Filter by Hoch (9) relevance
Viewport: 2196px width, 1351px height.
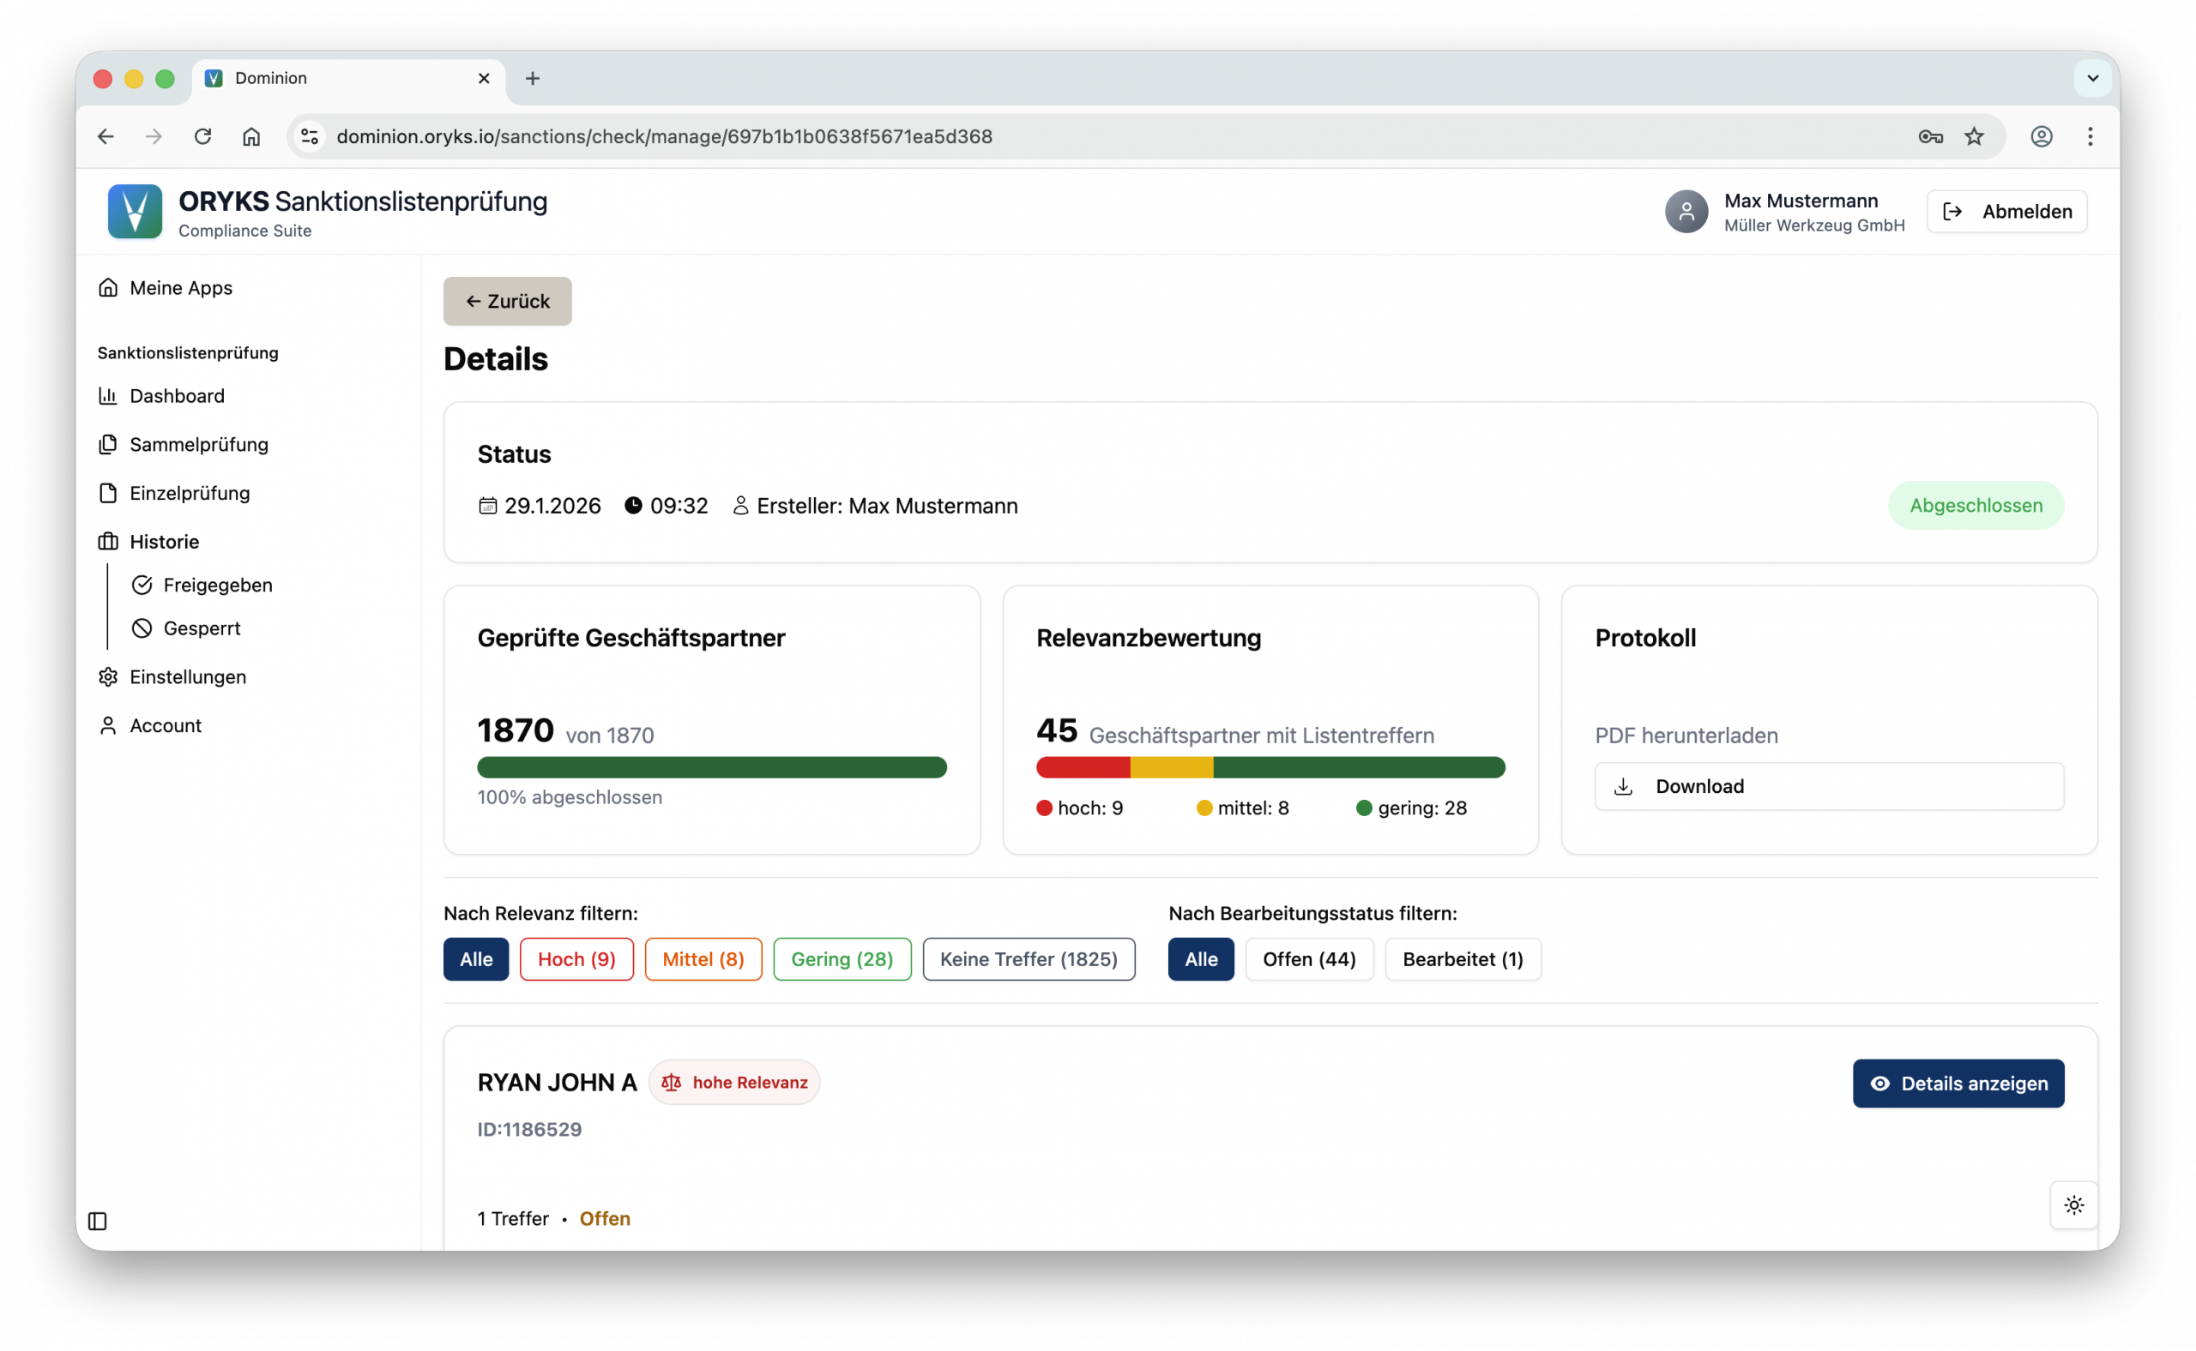pyautogui.click(x=576, y=958)
